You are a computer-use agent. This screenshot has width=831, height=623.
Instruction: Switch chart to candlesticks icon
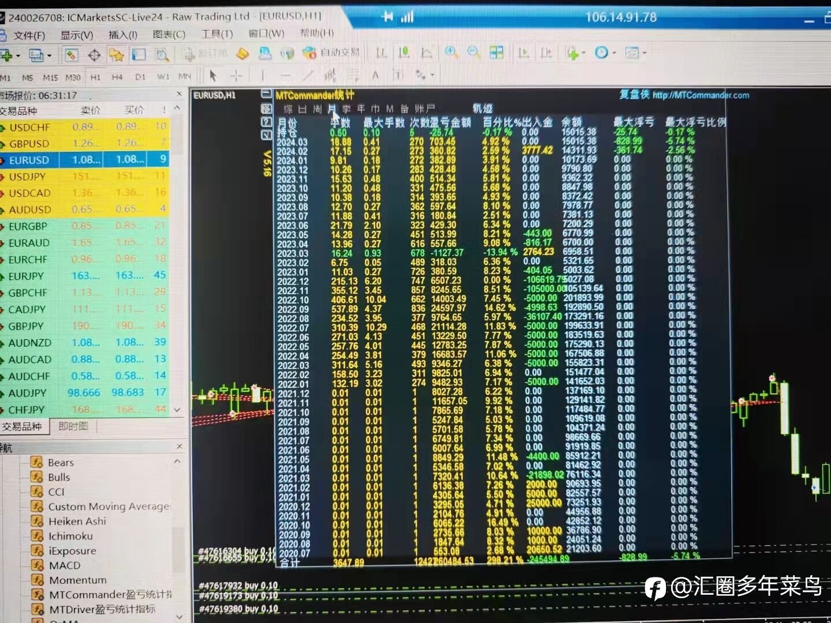404,53
